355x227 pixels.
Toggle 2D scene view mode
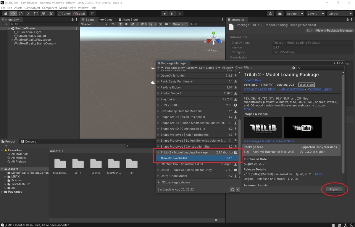point(113,24)
